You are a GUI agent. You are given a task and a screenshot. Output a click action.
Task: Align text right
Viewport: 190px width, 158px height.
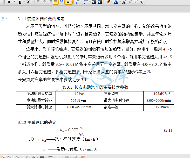point(50,2)
